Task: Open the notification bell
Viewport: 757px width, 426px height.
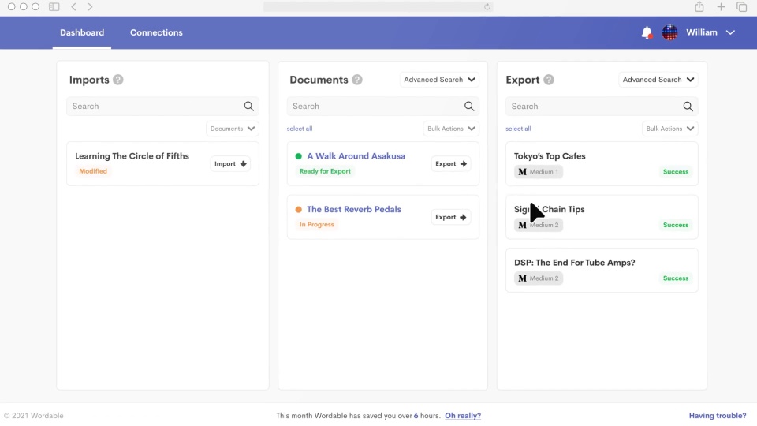Action: (647, 32)
